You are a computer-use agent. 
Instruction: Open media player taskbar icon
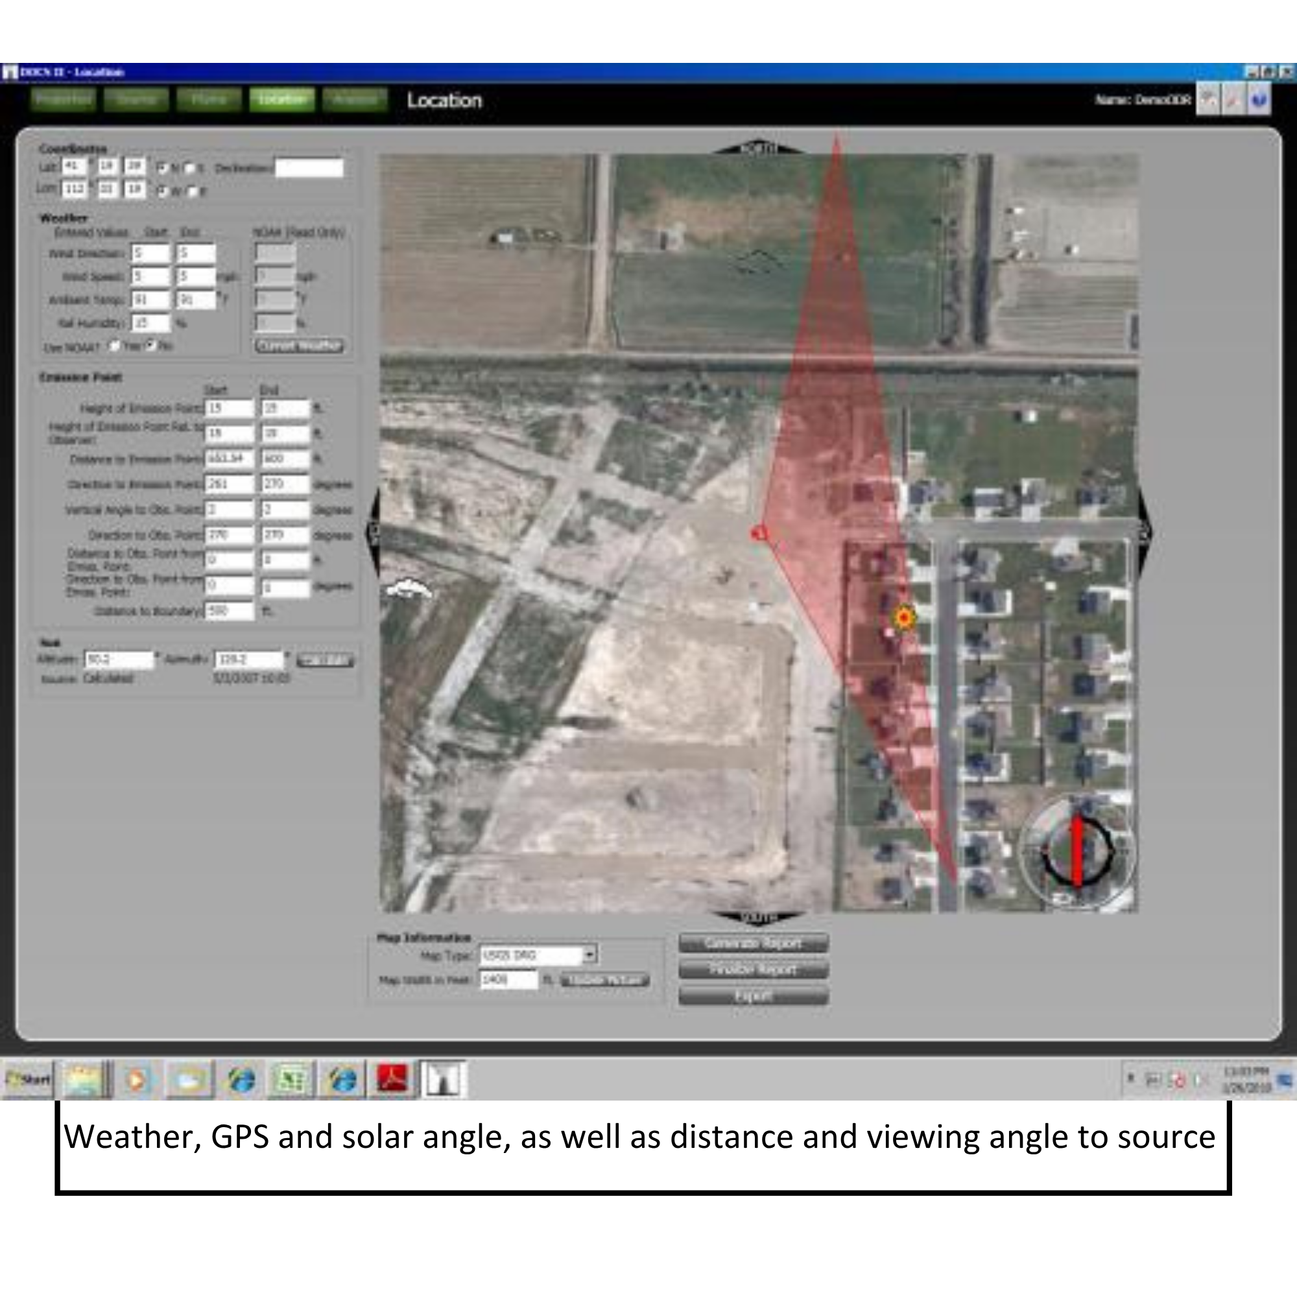click(137, 1080)
